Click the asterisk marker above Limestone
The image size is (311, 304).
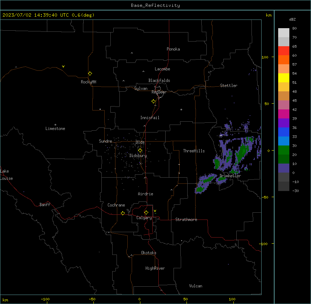[55, 125]
